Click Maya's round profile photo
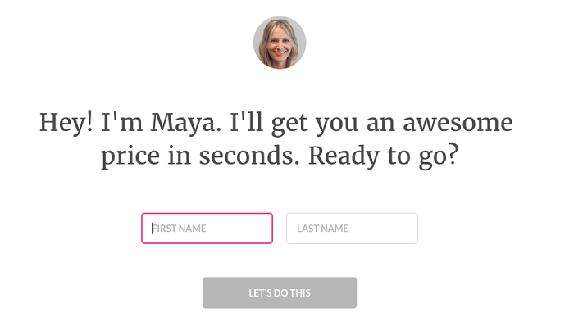The image size is (574, 335). (x=280, y=43)
